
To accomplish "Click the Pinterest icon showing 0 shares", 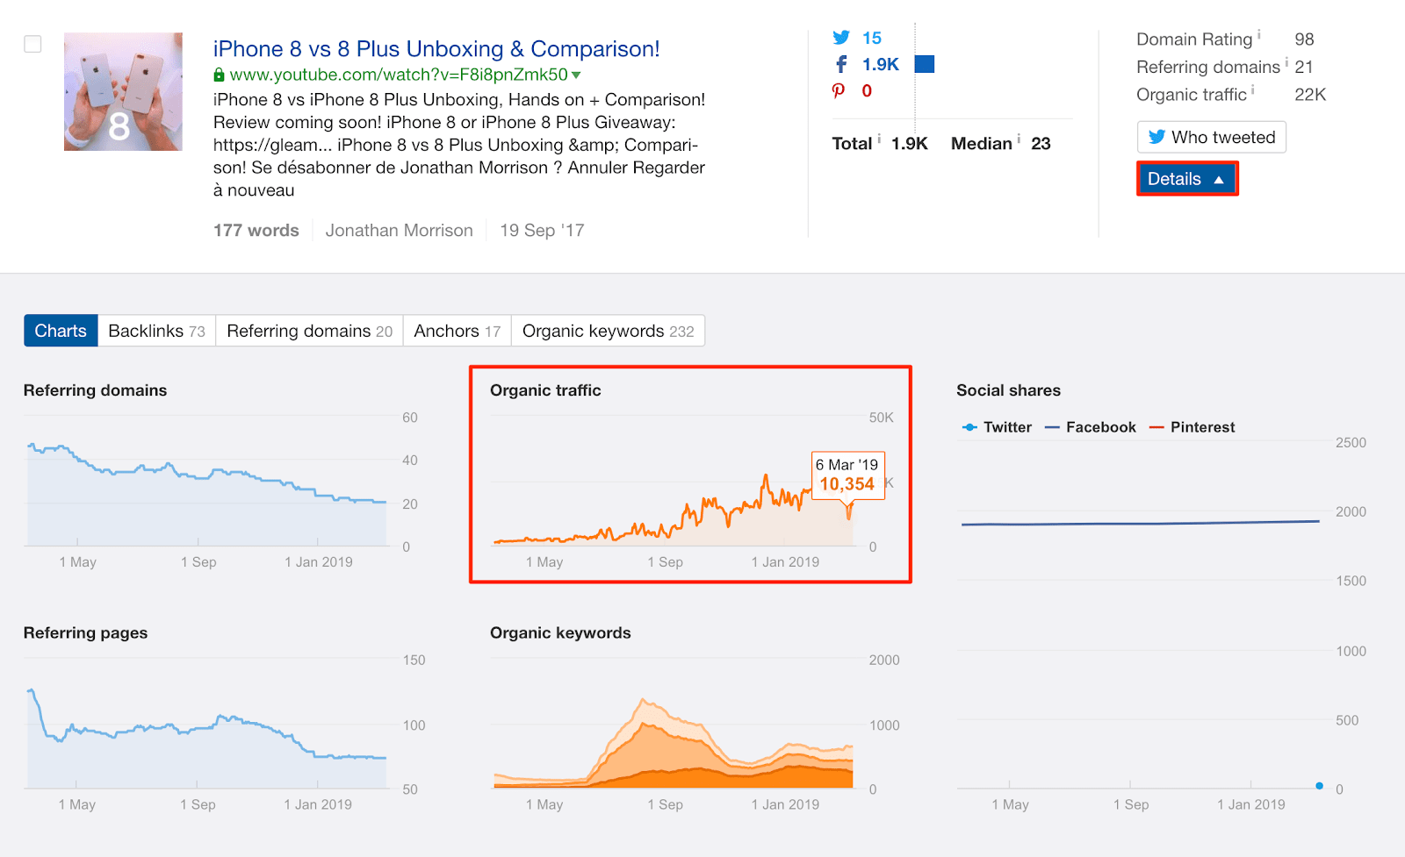I will coord(841,89).
